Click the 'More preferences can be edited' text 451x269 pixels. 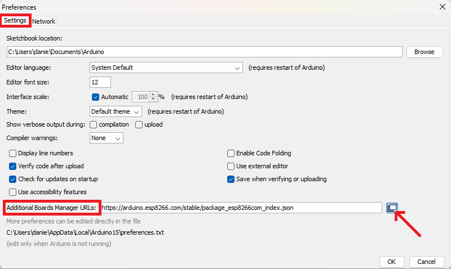point(74,221)
